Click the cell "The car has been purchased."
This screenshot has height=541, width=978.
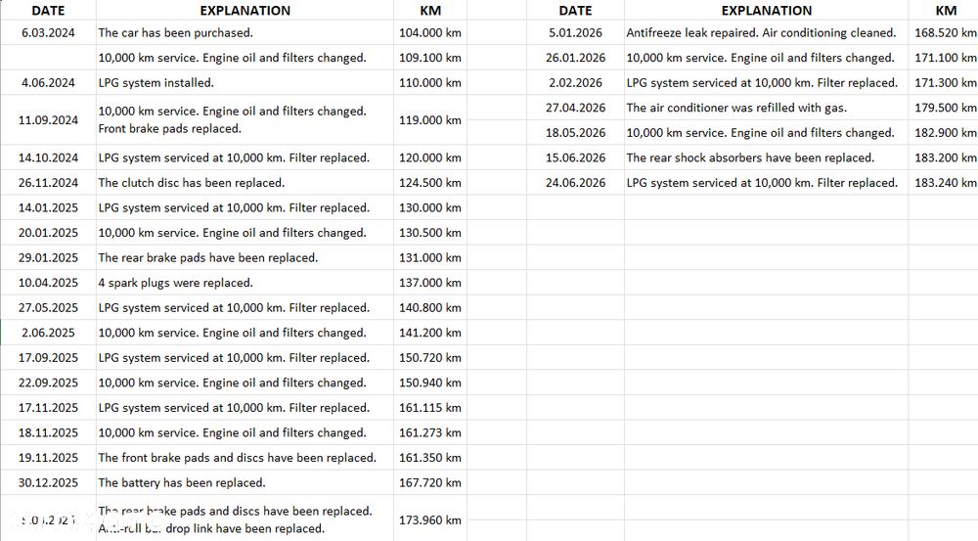[244, 32]
